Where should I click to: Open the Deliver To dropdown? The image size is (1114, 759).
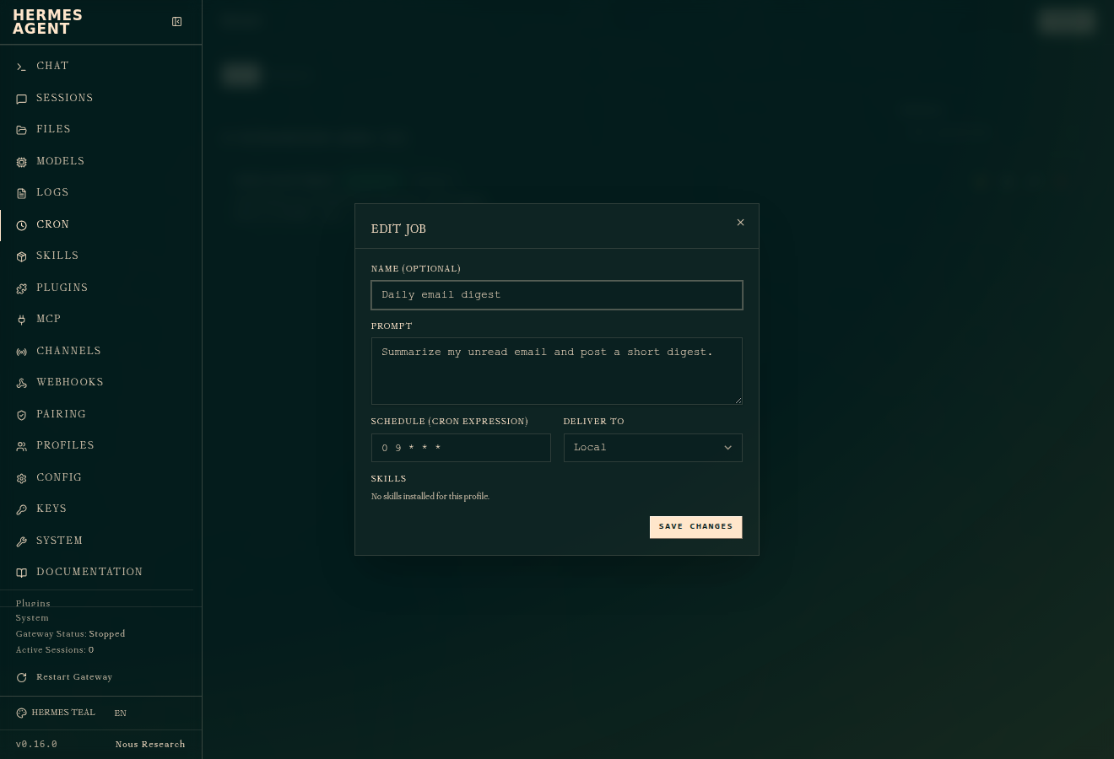tap(653, 448)
